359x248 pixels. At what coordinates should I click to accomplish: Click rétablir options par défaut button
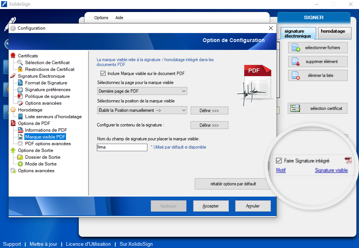233,184
